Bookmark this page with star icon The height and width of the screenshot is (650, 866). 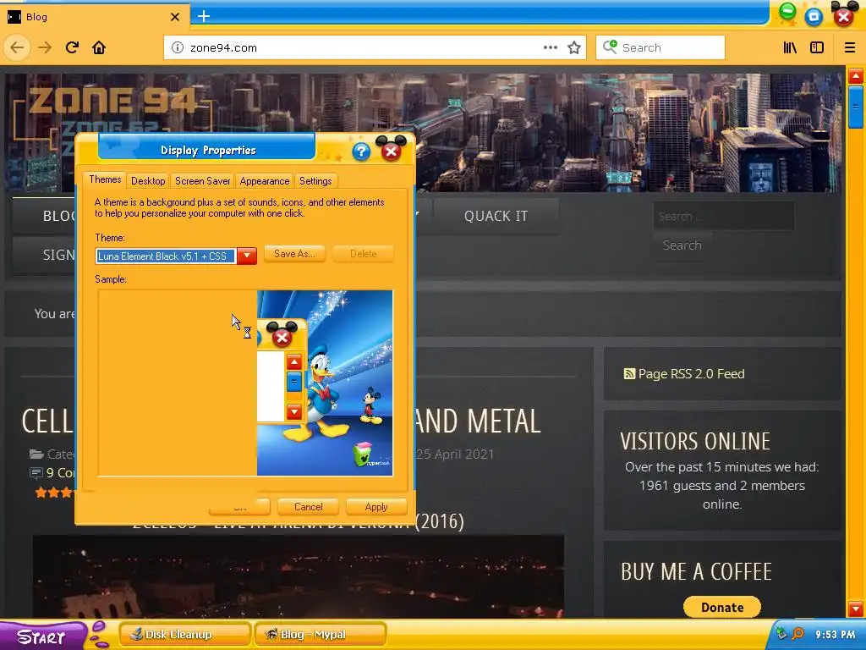[x=574, y=47]
